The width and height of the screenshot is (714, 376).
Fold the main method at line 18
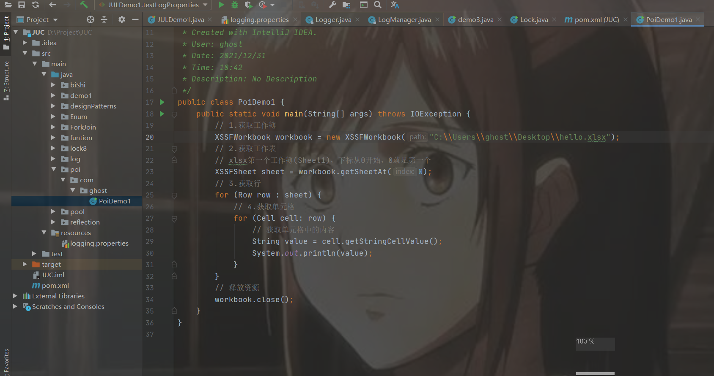pos(174,114)
